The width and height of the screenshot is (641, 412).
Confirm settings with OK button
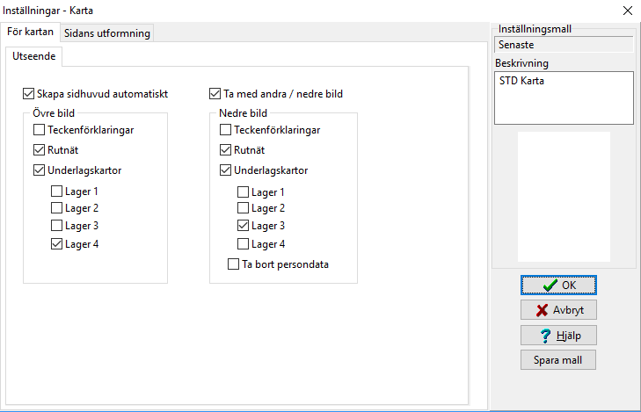coord(558,285)
